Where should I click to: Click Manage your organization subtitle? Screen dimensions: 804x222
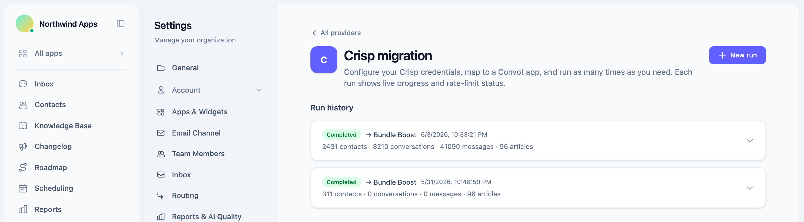(x=195, y=40)
